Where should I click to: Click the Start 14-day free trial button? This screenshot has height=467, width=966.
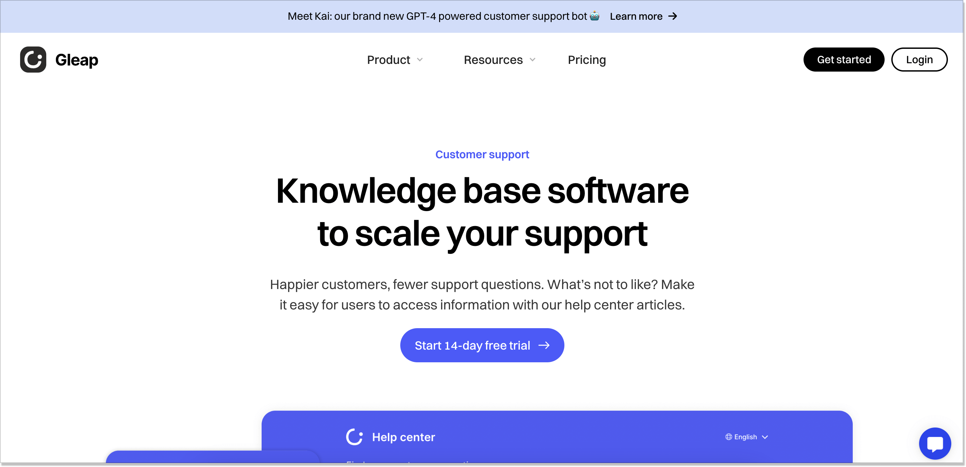click(x=482, y=345)
